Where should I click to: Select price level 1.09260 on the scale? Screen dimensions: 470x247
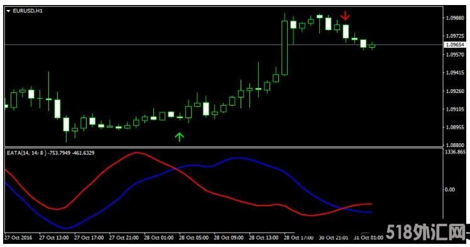pos(455,91)
